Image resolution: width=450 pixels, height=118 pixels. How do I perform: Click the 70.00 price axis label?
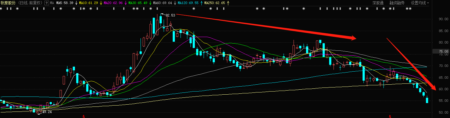click(x=444, y=66)
